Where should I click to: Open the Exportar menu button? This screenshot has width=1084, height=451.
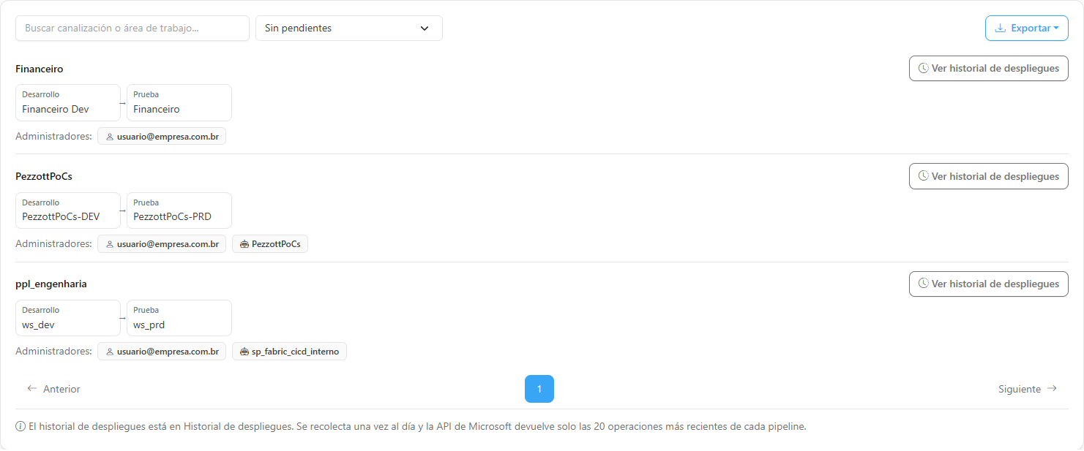pos(1027,28)
